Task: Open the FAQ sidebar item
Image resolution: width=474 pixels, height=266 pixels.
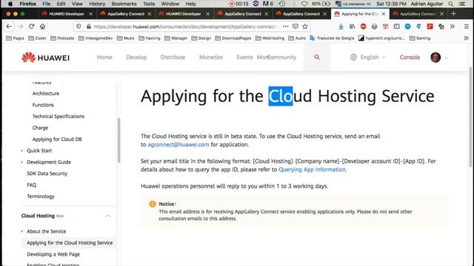Action: [31, 185]
